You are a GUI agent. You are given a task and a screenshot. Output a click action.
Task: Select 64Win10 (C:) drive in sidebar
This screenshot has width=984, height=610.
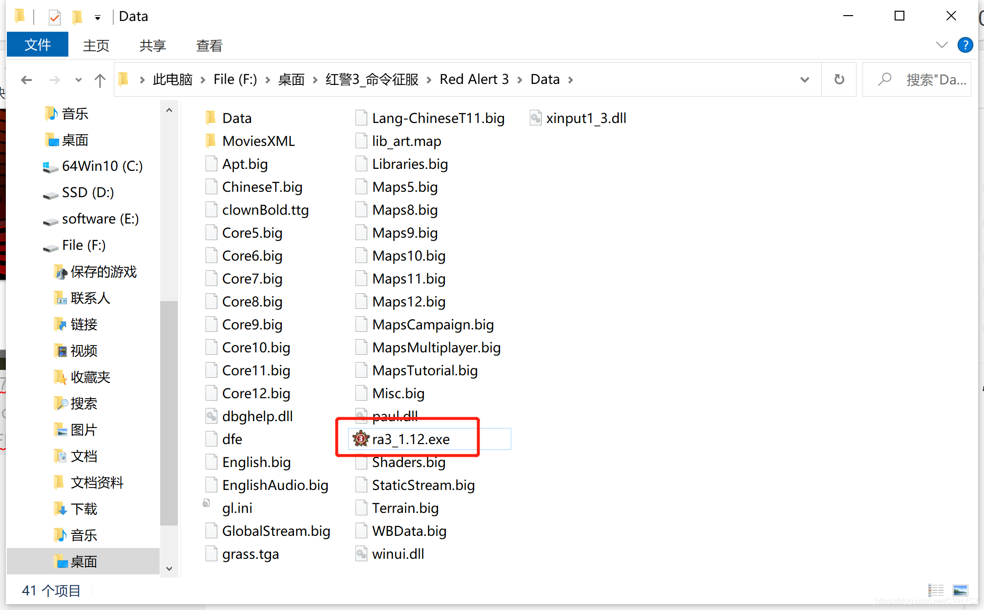click(93, 166)
